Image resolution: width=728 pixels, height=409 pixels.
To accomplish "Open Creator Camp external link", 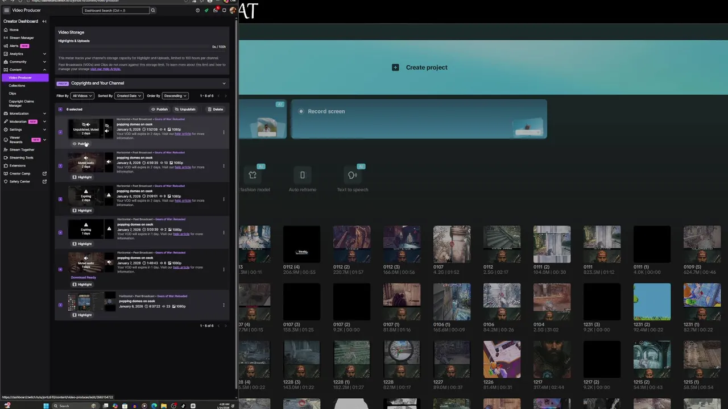I will coord(24,173).
